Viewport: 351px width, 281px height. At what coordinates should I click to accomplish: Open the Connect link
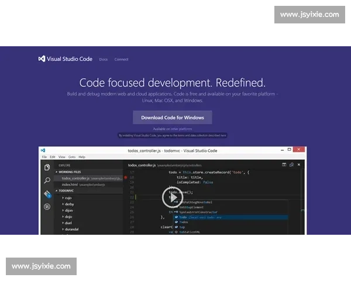point(121,59)
